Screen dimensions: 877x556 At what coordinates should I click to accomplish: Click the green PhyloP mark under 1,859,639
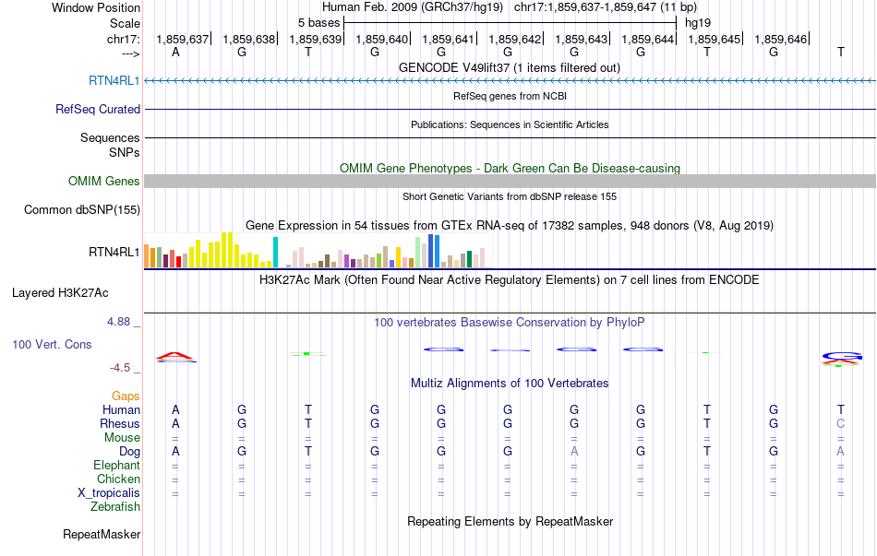(307, 353)
